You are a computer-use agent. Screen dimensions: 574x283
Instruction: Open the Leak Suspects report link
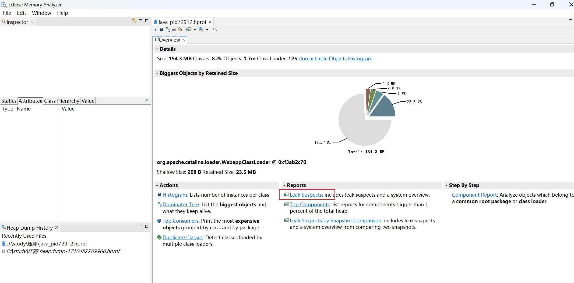tap(306, 195)
